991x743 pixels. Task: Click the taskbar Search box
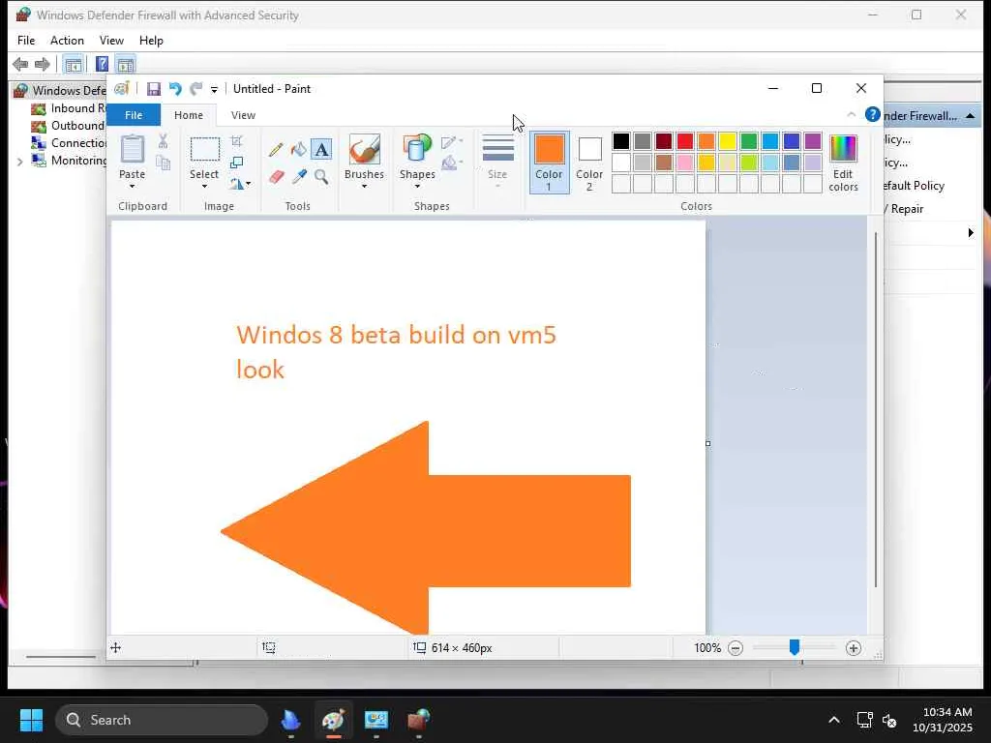coord(162,720)
